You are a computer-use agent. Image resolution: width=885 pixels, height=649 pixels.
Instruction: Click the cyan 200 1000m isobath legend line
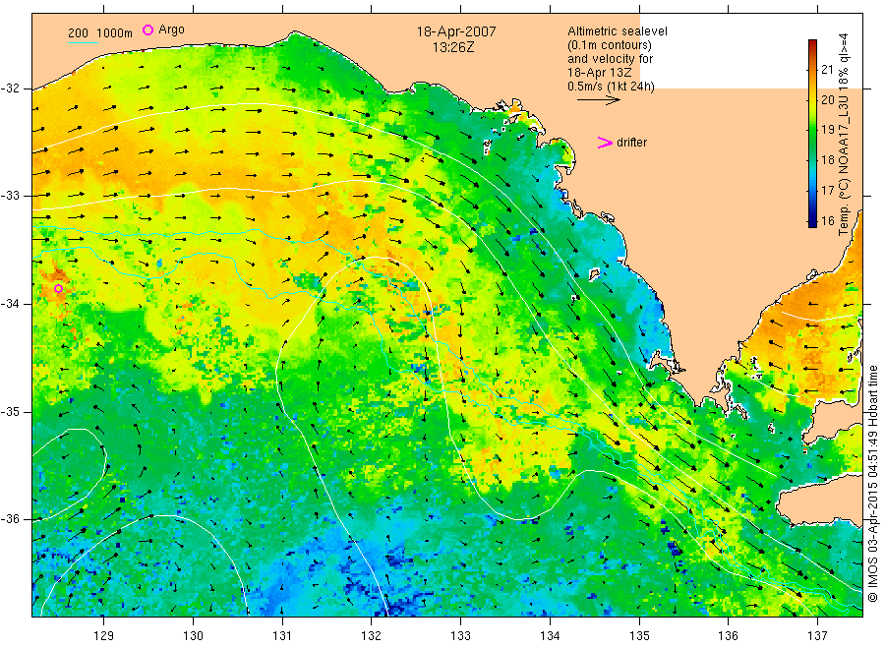click(83, 42)
